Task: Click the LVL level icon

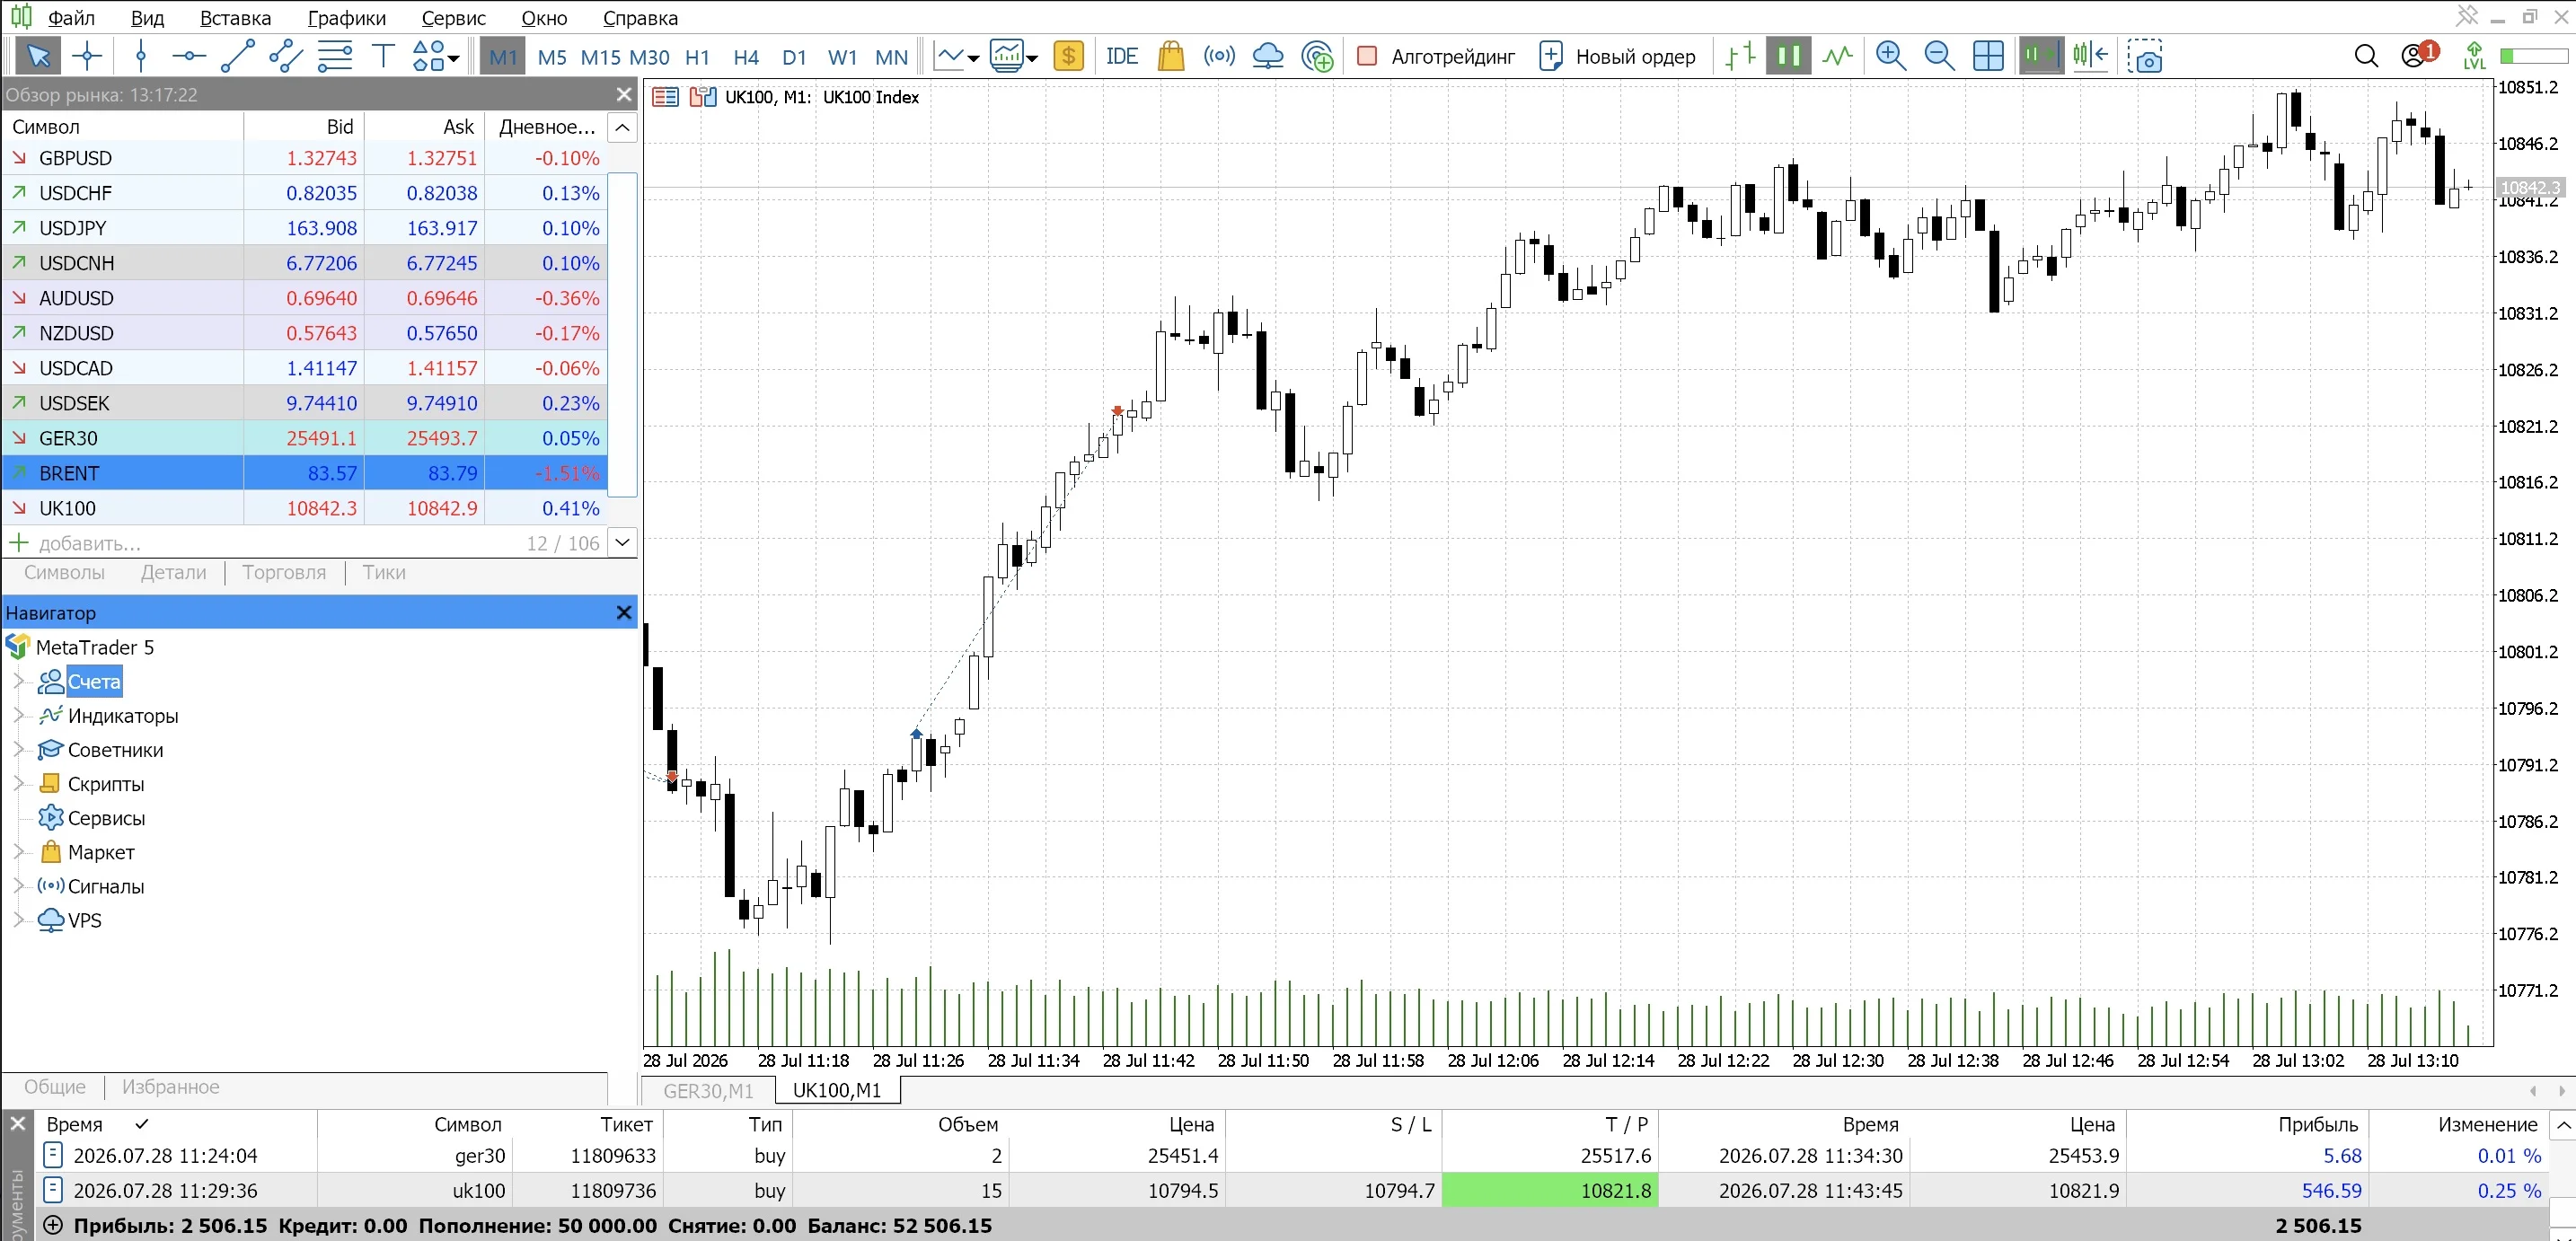Action: tap(2474, 56)
